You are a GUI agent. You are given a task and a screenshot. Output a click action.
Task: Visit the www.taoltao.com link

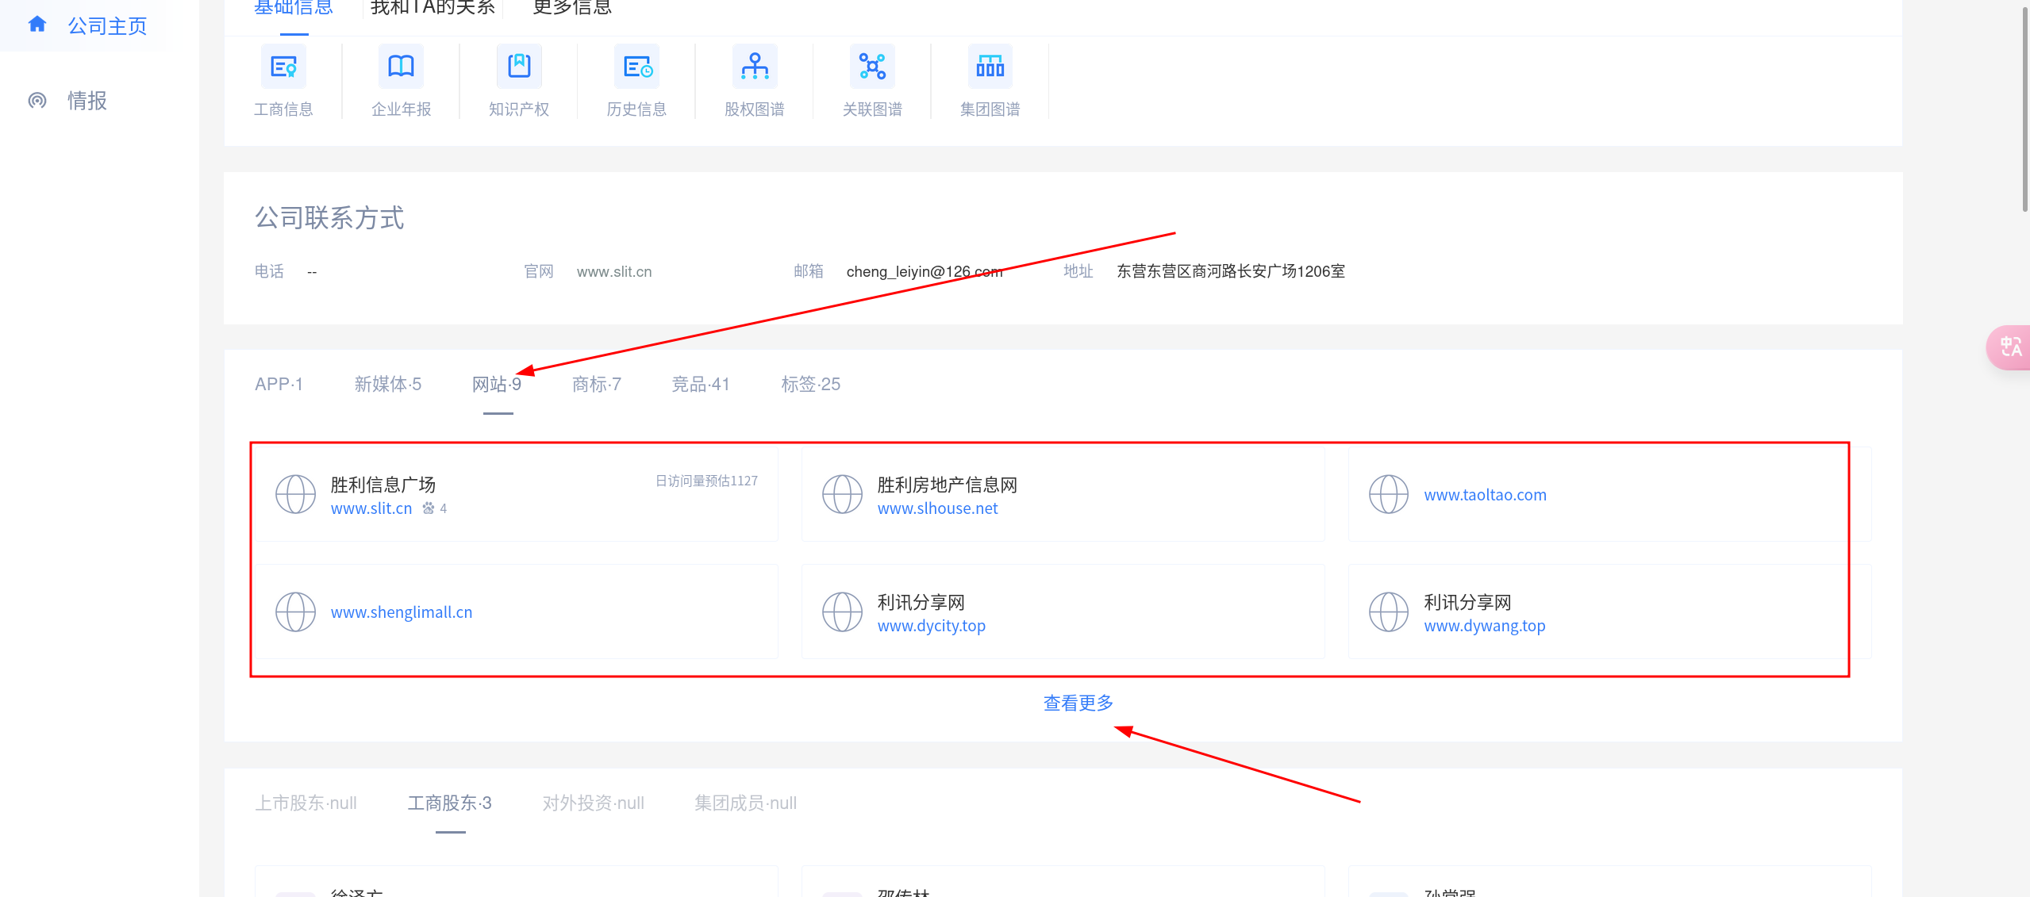coord(1485,495)
